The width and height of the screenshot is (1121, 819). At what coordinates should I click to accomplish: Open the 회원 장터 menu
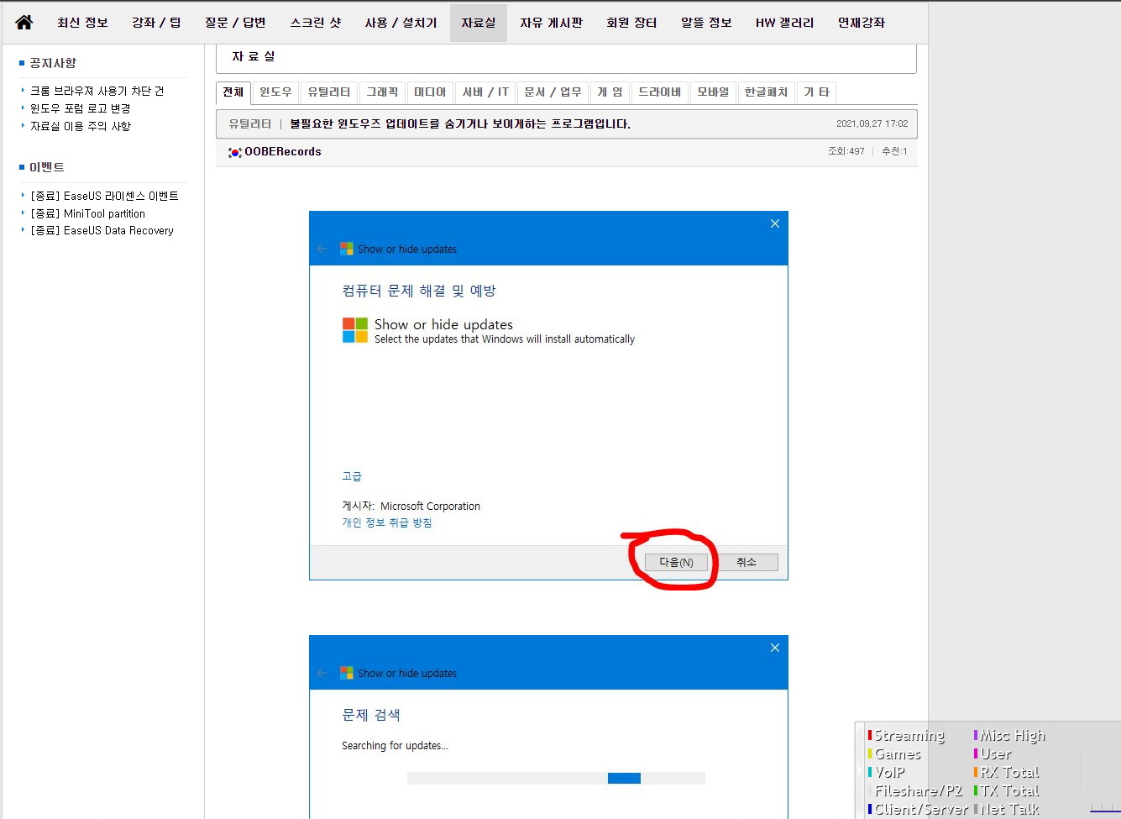[x=631, y=23]
